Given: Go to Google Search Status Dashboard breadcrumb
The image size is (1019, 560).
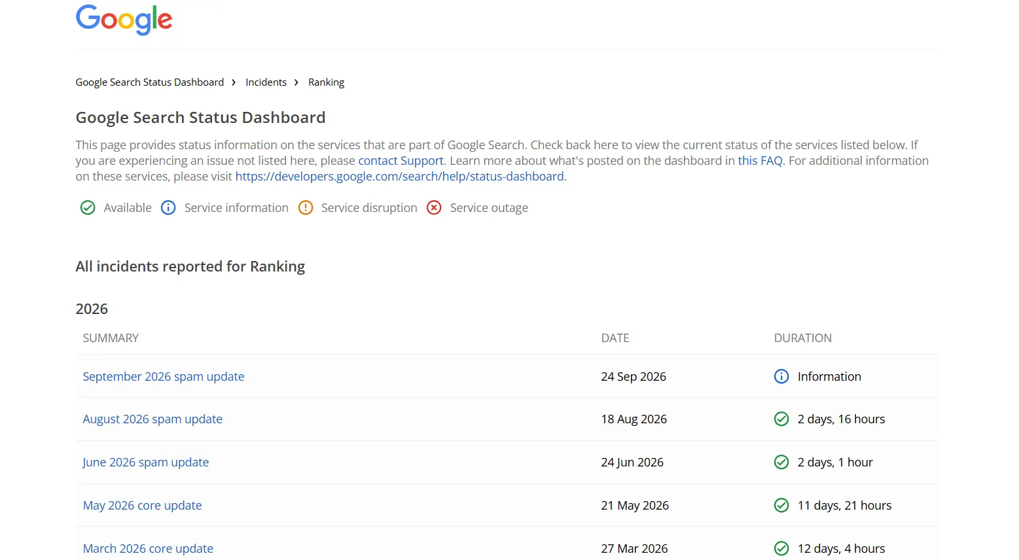Looking at the screenshot, I should pyautogui.click(x=150, y=82).
